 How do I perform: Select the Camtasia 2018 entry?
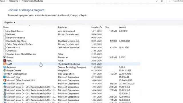[13, 47]
